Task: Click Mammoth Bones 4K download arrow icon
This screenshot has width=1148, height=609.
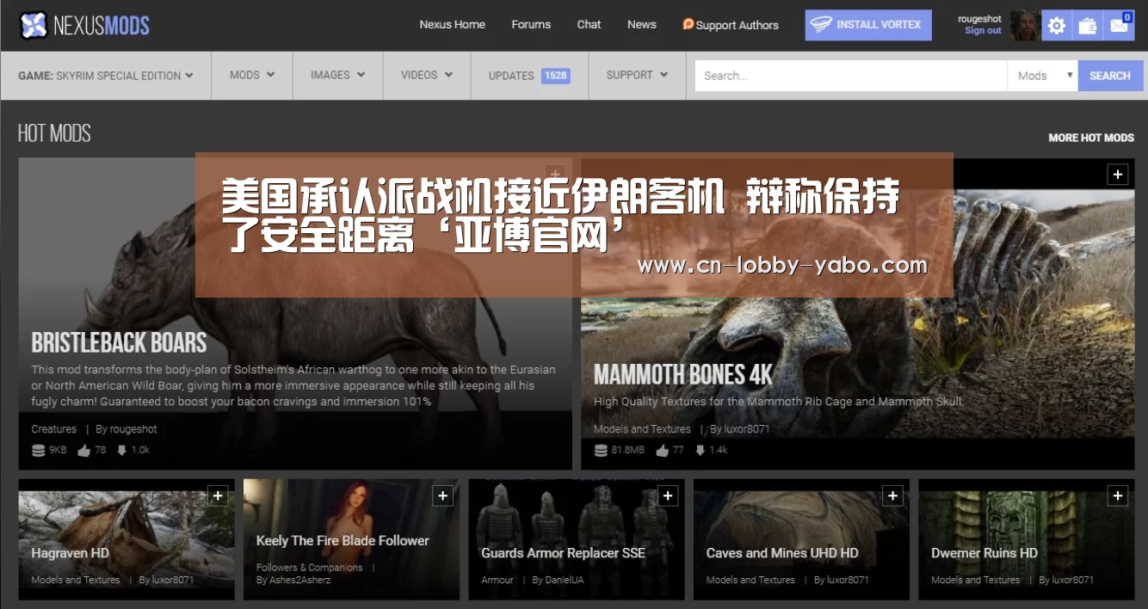Action: 700,450
